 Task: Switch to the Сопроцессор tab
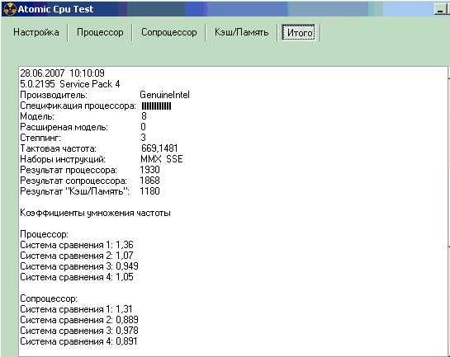[x=168, y=32]
